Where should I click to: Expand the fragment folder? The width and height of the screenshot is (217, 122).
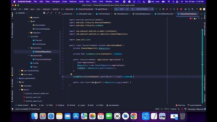pos(29,33)
